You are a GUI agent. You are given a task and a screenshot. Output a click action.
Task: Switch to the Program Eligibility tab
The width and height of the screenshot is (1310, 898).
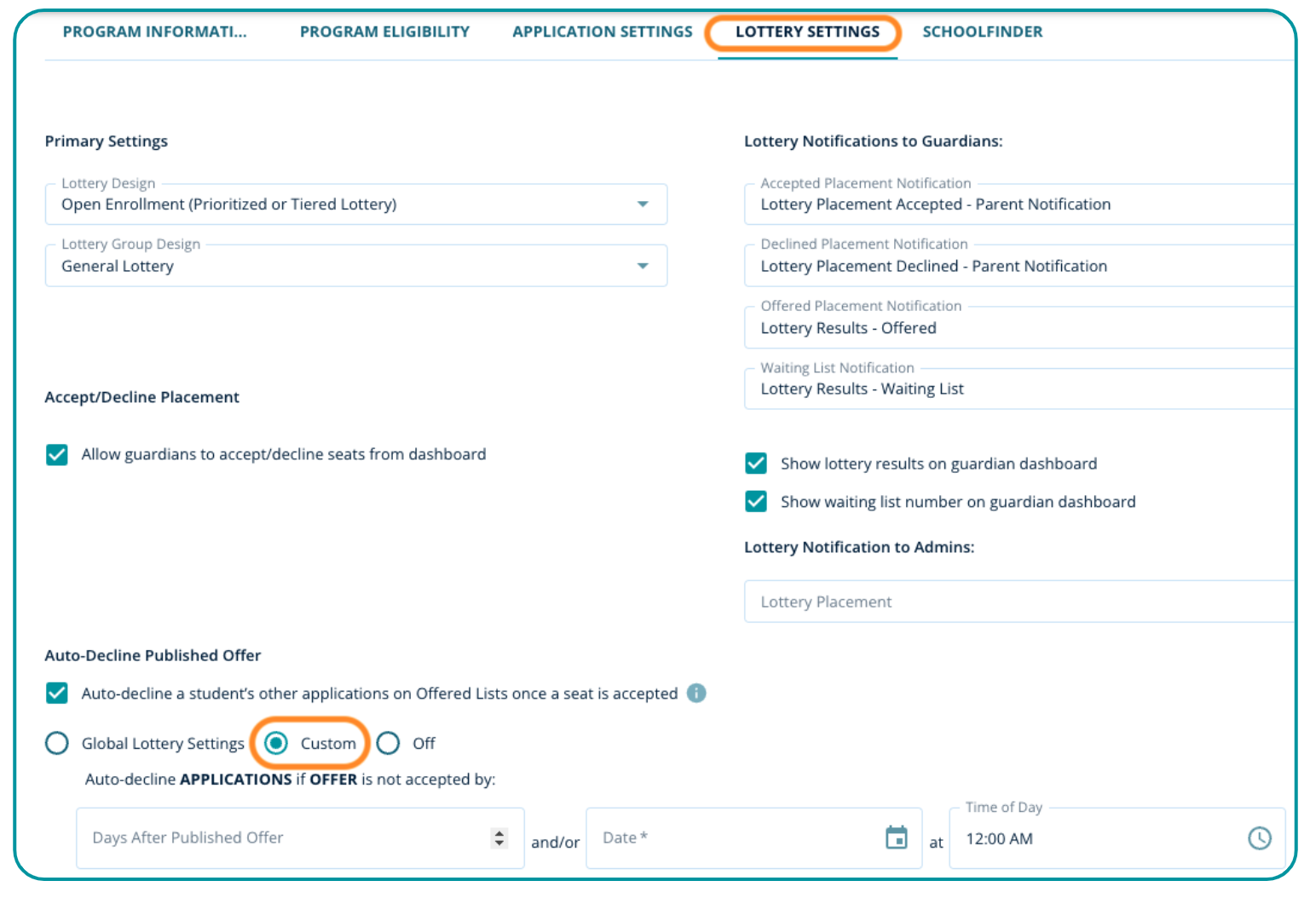pos(384,32)
